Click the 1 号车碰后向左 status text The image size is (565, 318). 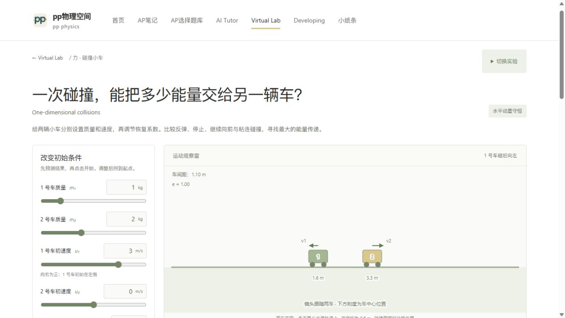[x=501, y=156]
